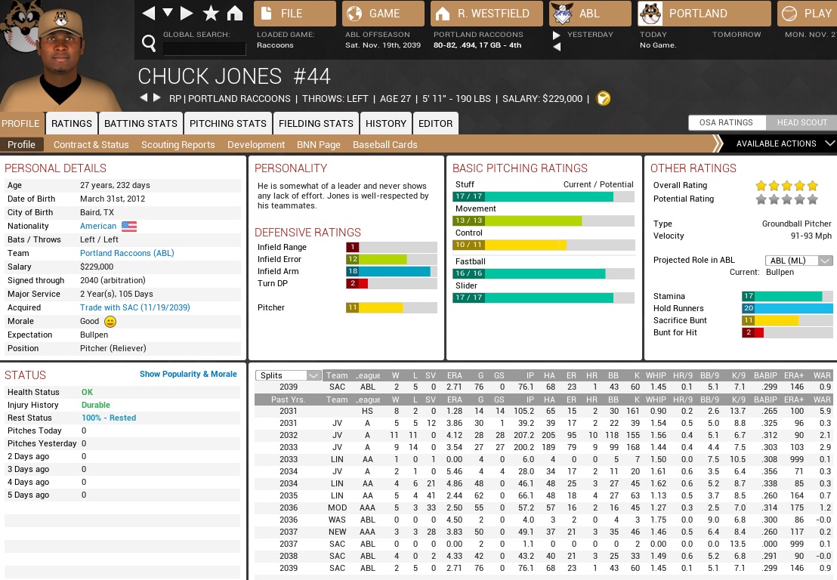Click the star bookmark icon
The height and width of the screenshot is (580, 837).
[x=212, y=14]
